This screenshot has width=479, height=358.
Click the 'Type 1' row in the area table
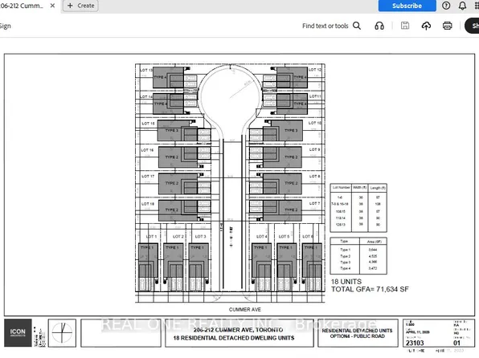(358, 250)
